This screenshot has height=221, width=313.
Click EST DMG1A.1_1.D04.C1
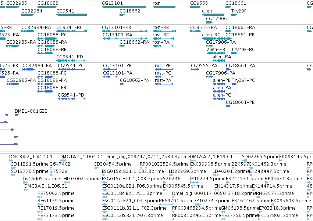(63, 160)
